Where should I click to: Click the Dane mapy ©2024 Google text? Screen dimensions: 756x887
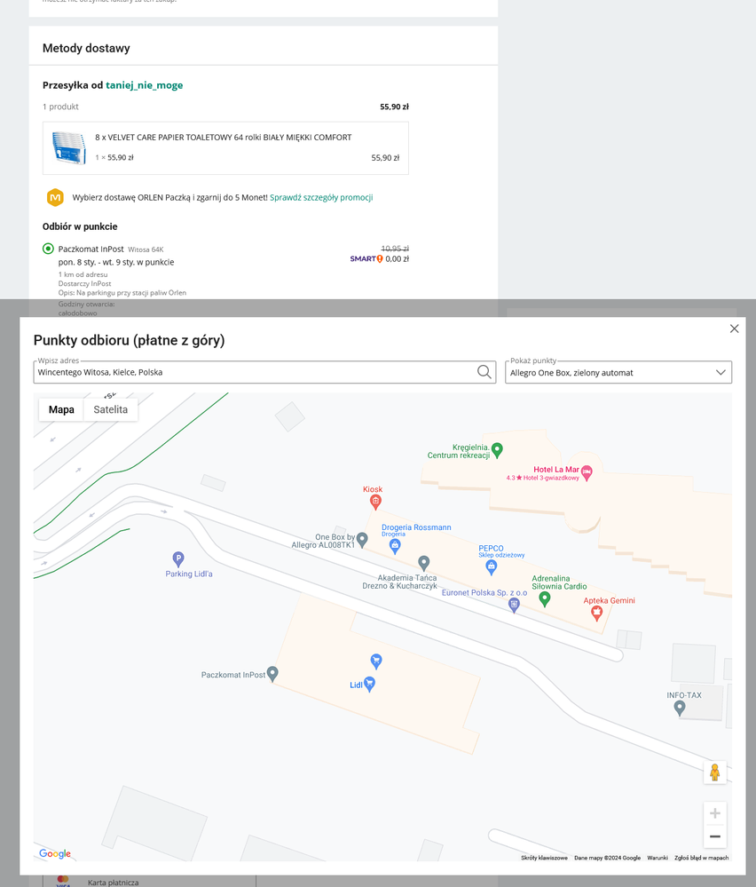(607, 858)
